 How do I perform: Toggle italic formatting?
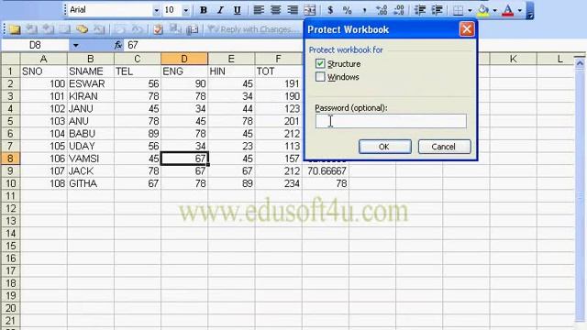pos(220,10)
